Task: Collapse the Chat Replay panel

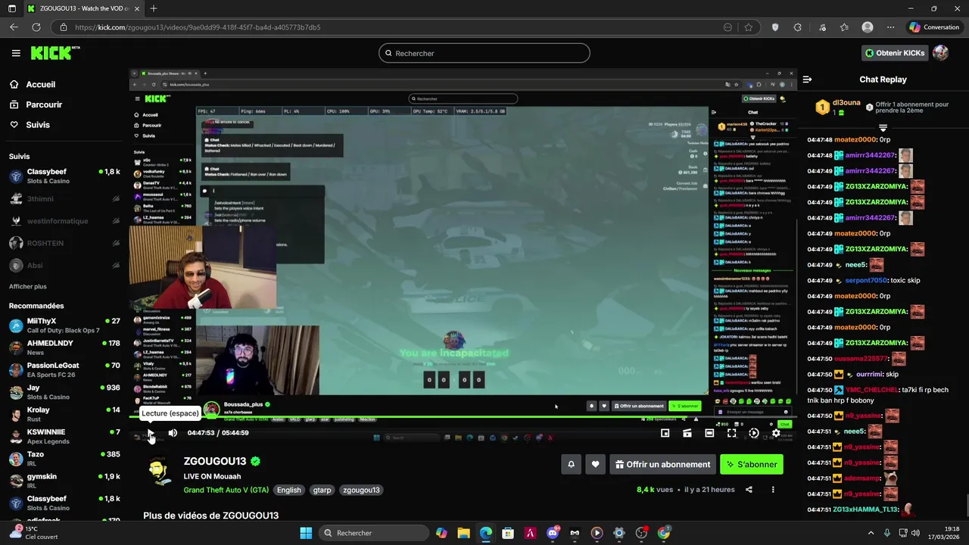Action: (807, 79)
